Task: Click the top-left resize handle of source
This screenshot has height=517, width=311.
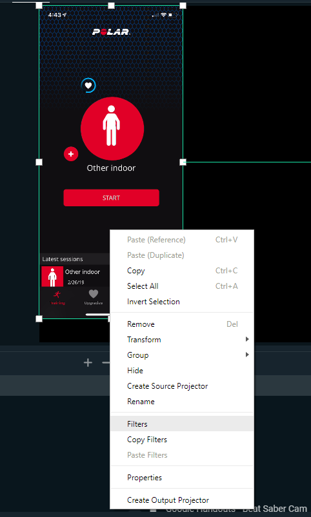Action: (39, 5)
